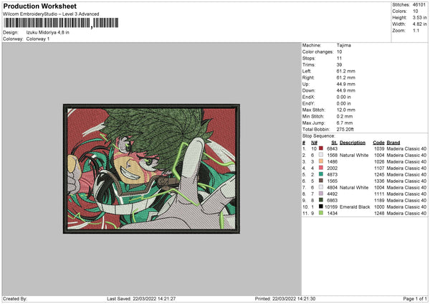Click the 'Code' column header
430x304 pixels.
[378, 143]
